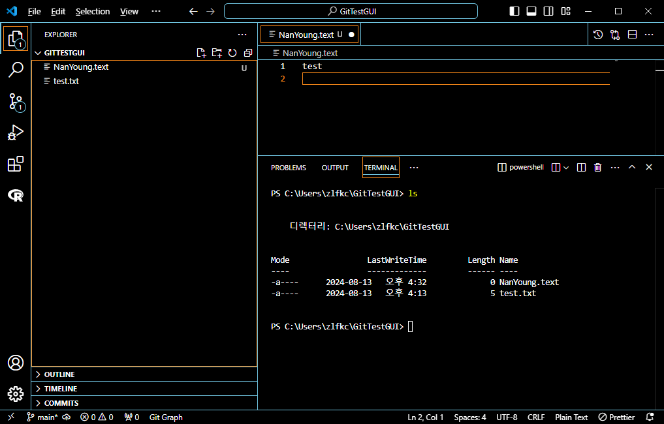
Task: Switch to the OUTPUT tab
Action: (x=335, y=168)
